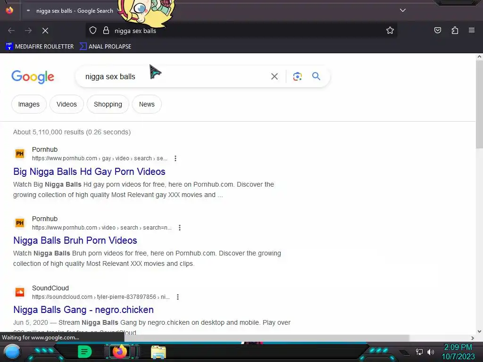Click the Firefox logo icon beside the tab
The image size is (483, 362).
9,10
